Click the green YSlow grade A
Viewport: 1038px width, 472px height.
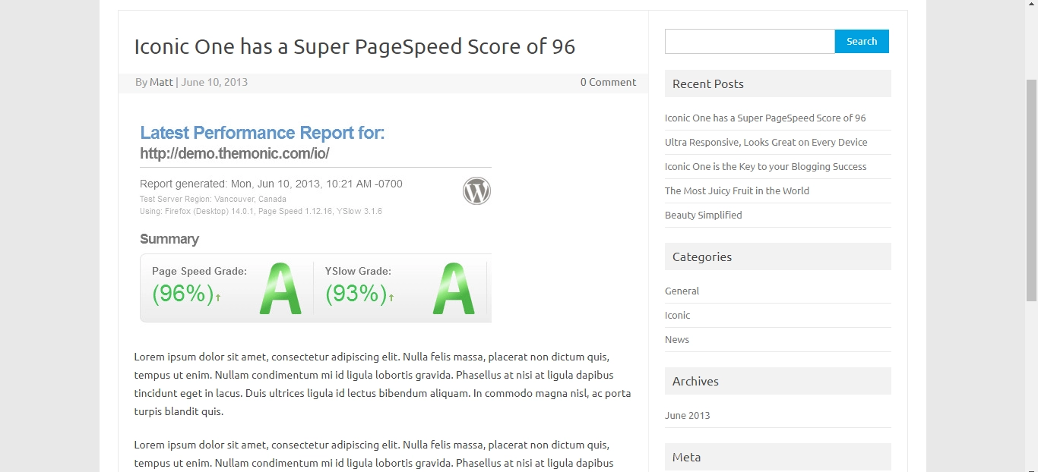point(454,289)
